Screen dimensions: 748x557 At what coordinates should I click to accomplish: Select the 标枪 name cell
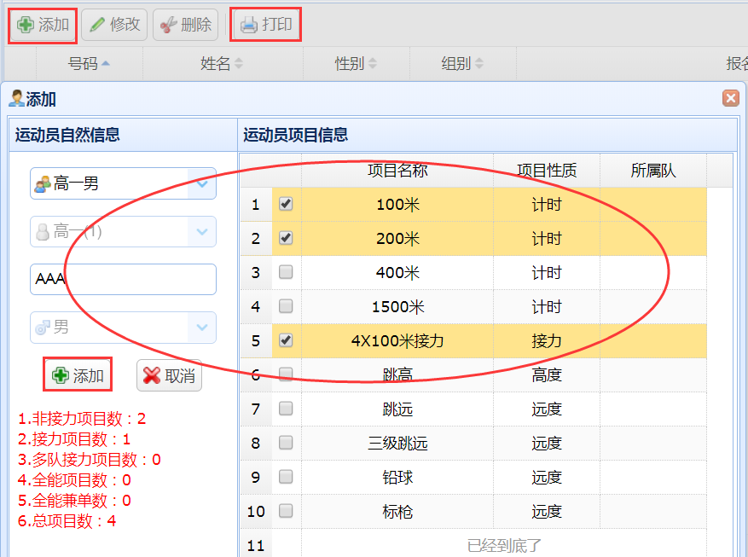[x=397, y=512]
